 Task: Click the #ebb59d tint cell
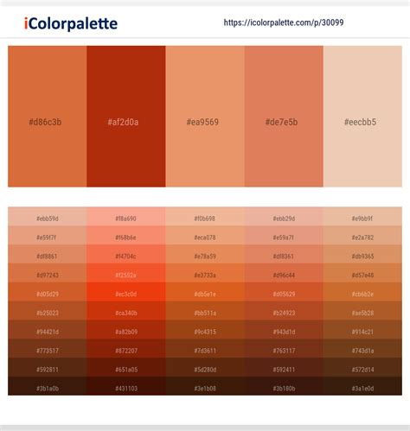(x=48, y=217)
